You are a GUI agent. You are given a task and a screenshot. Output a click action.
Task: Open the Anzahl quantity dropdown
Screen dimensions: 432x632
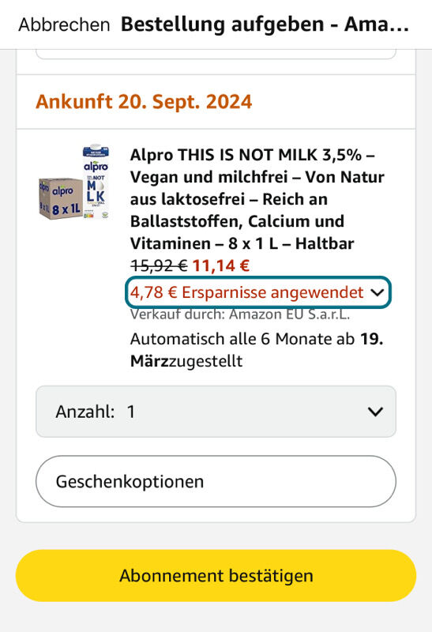point(216,412)
